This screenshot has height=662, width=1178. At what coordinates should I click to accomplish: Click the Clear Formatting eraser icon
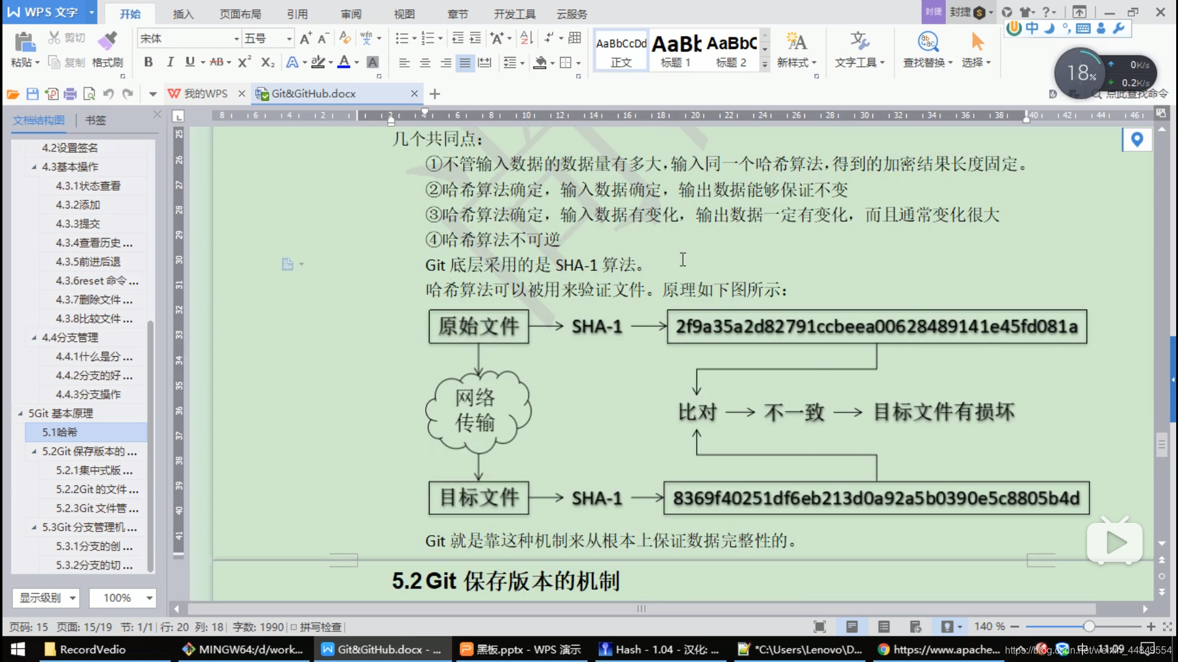pyautogui.click(x=345, y=39)
